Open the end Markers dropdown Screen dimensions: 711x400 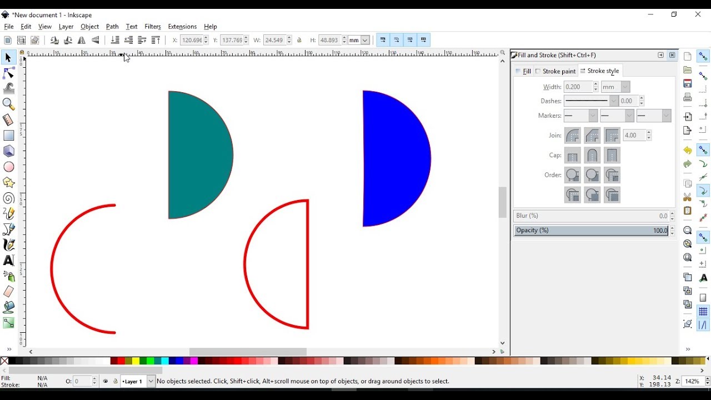(x=654, y=116)
